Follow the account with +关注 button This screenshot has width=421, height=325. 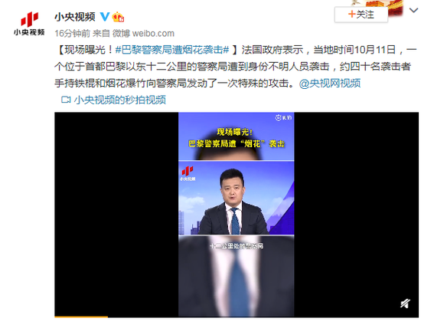361,15
